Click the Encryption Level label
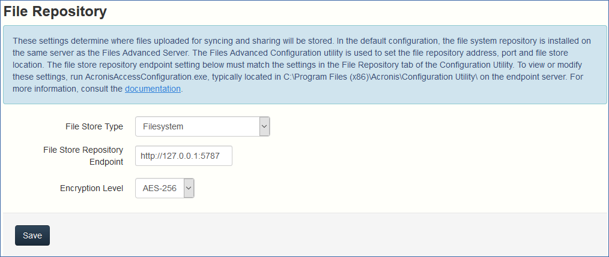This screenshot has height=257, width=609. tap(91, 188)
